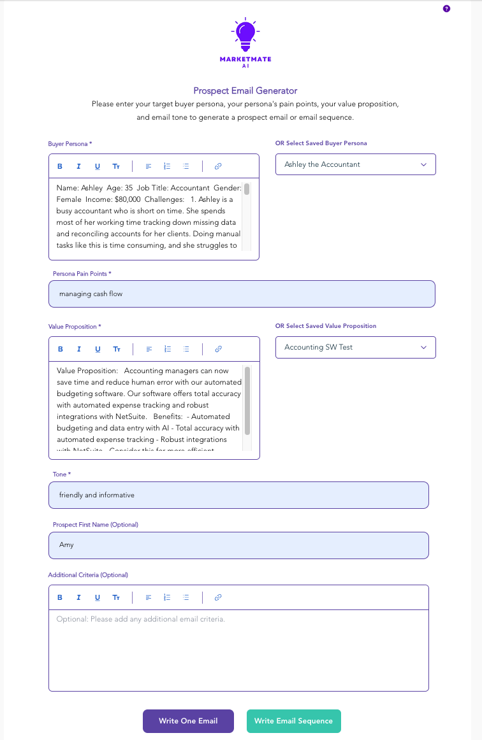Insert a link in the Additional Criteria editor
Viewport: 482px width, 740px height.
218,597
